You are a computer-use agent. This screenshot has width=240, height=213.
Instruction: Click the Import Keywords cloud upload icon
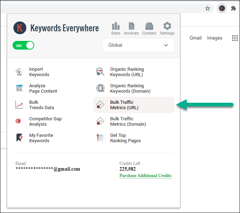click(19, 72)
